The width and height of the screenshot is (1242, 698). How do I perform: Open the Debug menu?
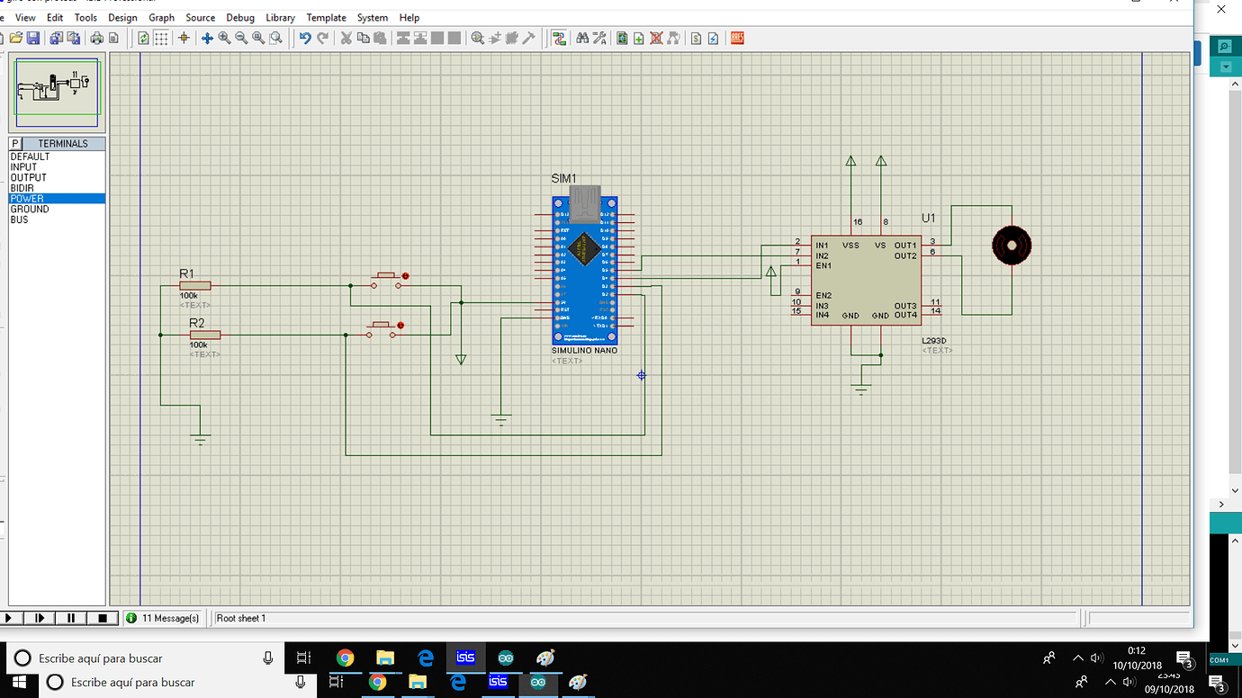point(240,17)
